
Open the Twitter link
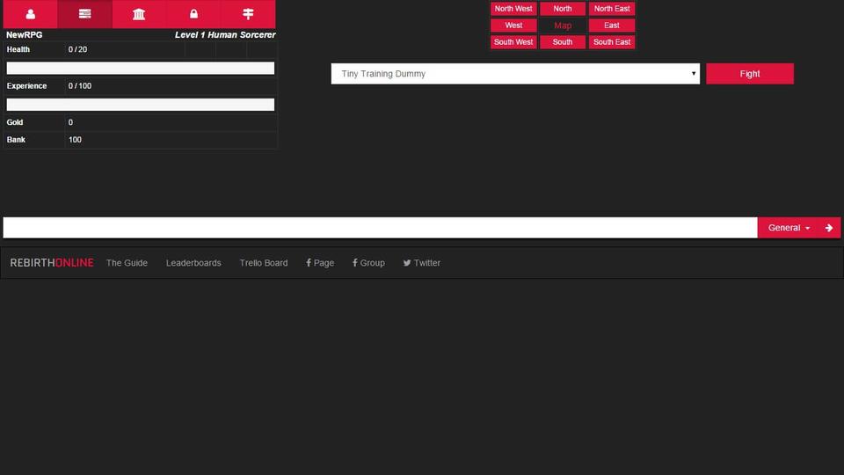[x=421, y=263]
